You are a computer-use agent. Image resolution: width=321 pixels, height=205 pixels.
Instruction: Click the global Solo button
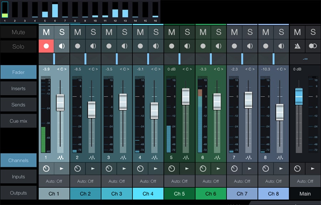[19, 47]
